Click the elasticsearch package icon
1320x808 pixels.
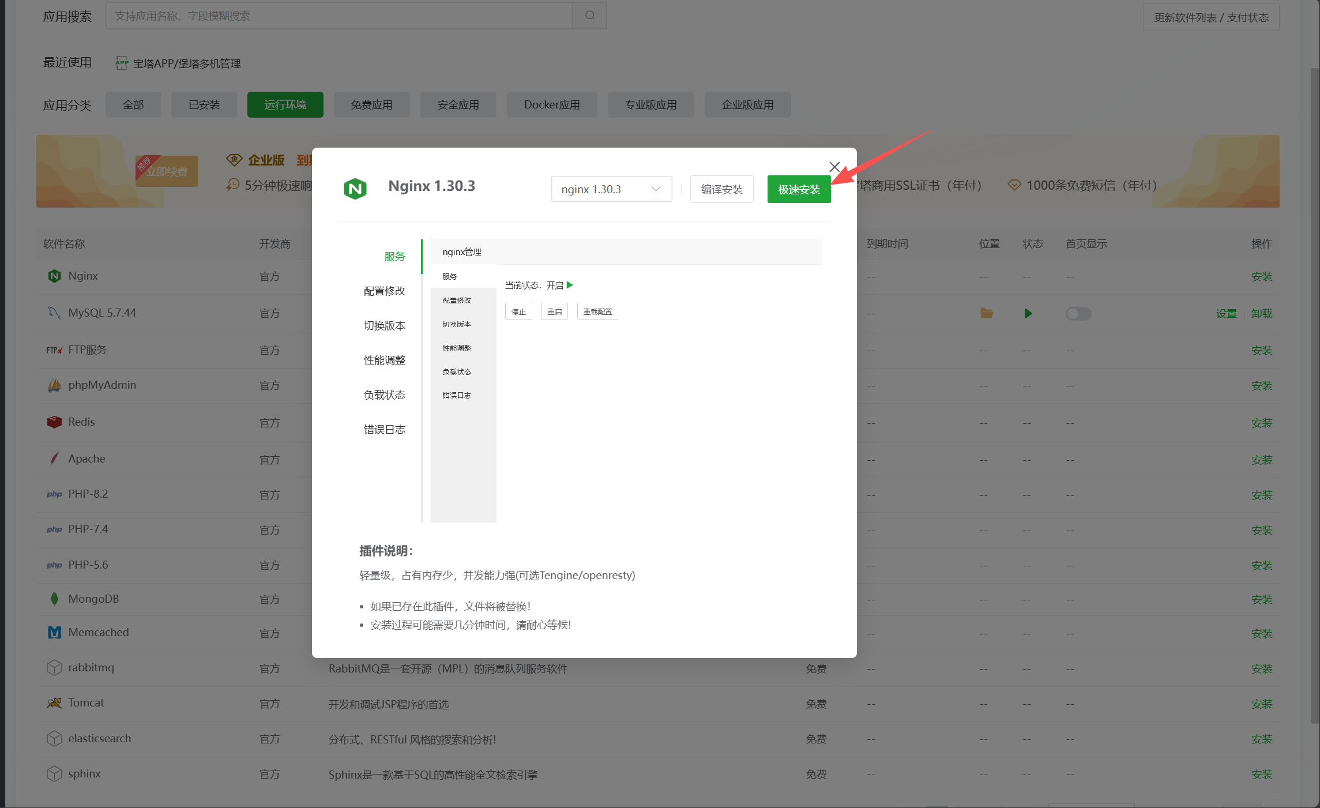pos(54,739)
